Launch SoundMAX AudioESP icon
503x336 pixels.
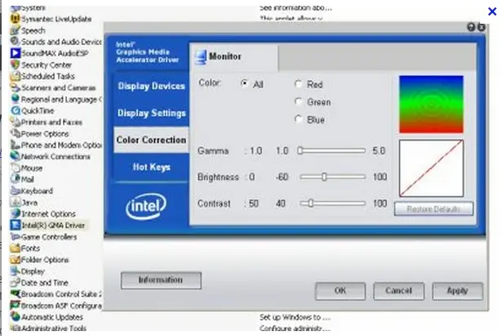15,53
